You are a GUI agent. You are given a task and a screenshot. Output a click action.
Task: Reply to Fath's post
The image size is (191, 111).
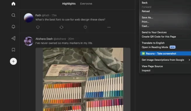click(38, 27)
